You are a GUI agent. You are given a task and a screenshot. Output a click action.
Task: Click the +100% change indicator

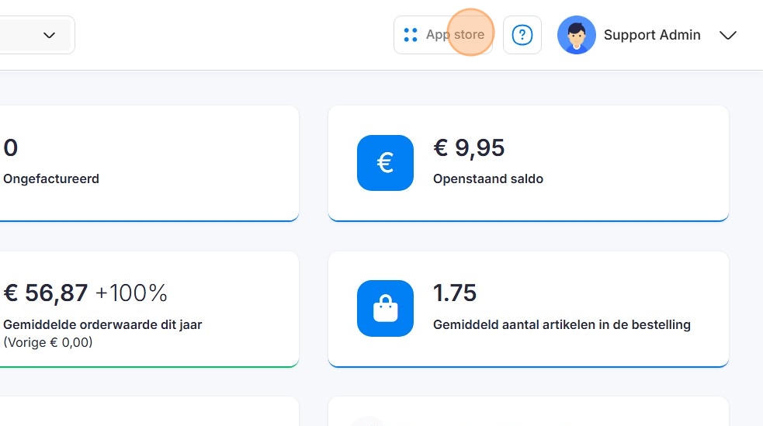pyautogui.click(x=131, y=293)
